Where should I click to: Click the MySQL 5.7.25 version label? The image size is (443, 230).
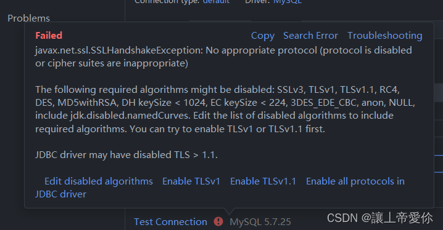(260, 222)
